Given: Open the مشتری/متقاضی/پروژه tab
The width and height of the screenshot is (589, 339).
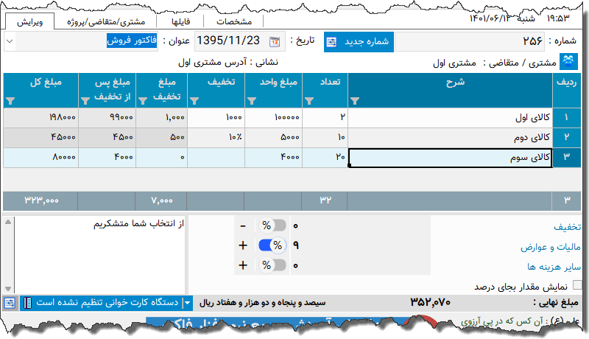Looking at the screenshot, I should tap(106, 22).
